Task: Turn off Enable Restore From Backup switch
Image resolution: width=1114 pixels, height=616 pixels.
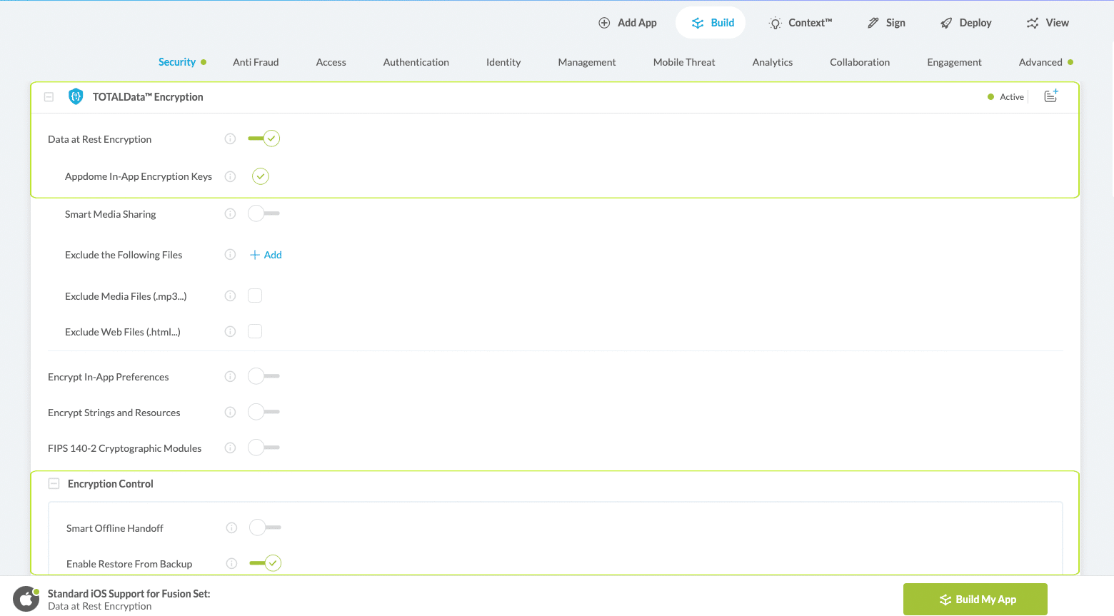Action: 265,563
